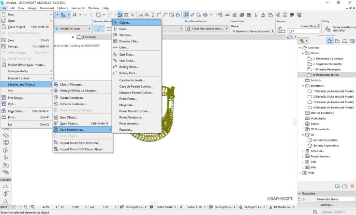356x215 pixels.
Task: Click Settings... button in Properties
Action: 326,205
